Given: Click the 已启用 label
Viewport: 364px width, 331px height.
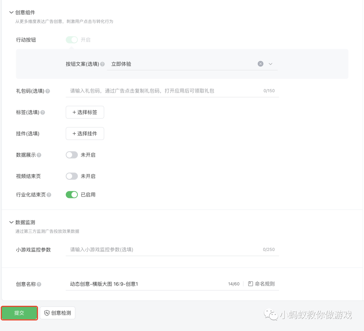Looking at the screenshot, I should point(88,195).
